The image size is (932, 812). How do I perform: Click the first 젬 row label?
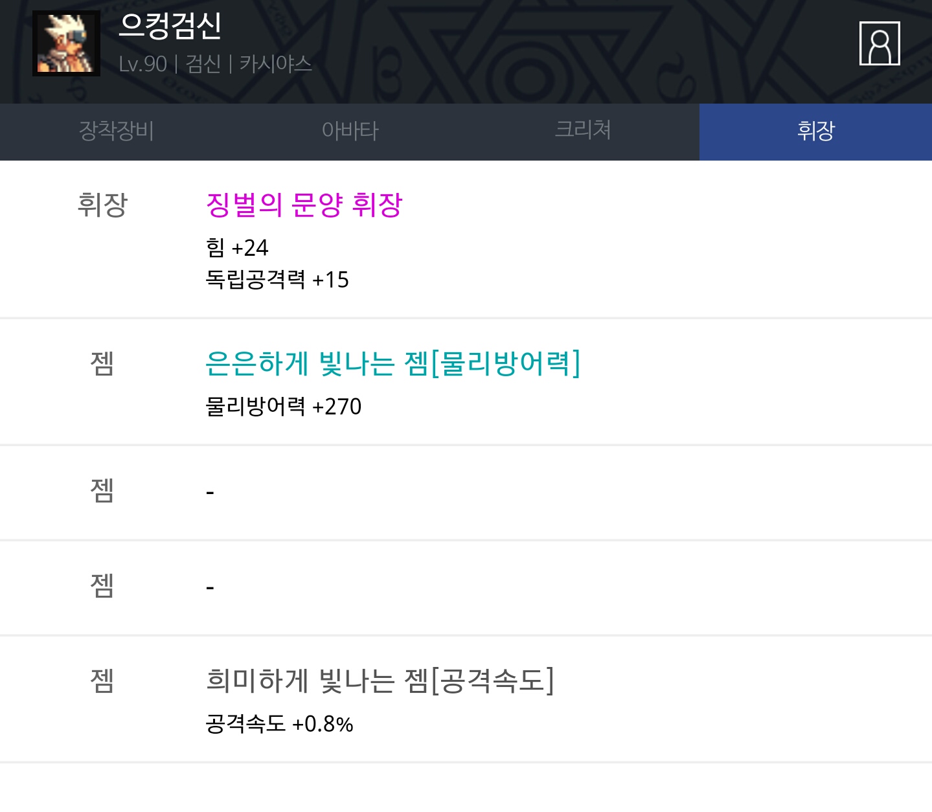coord(102,363)
